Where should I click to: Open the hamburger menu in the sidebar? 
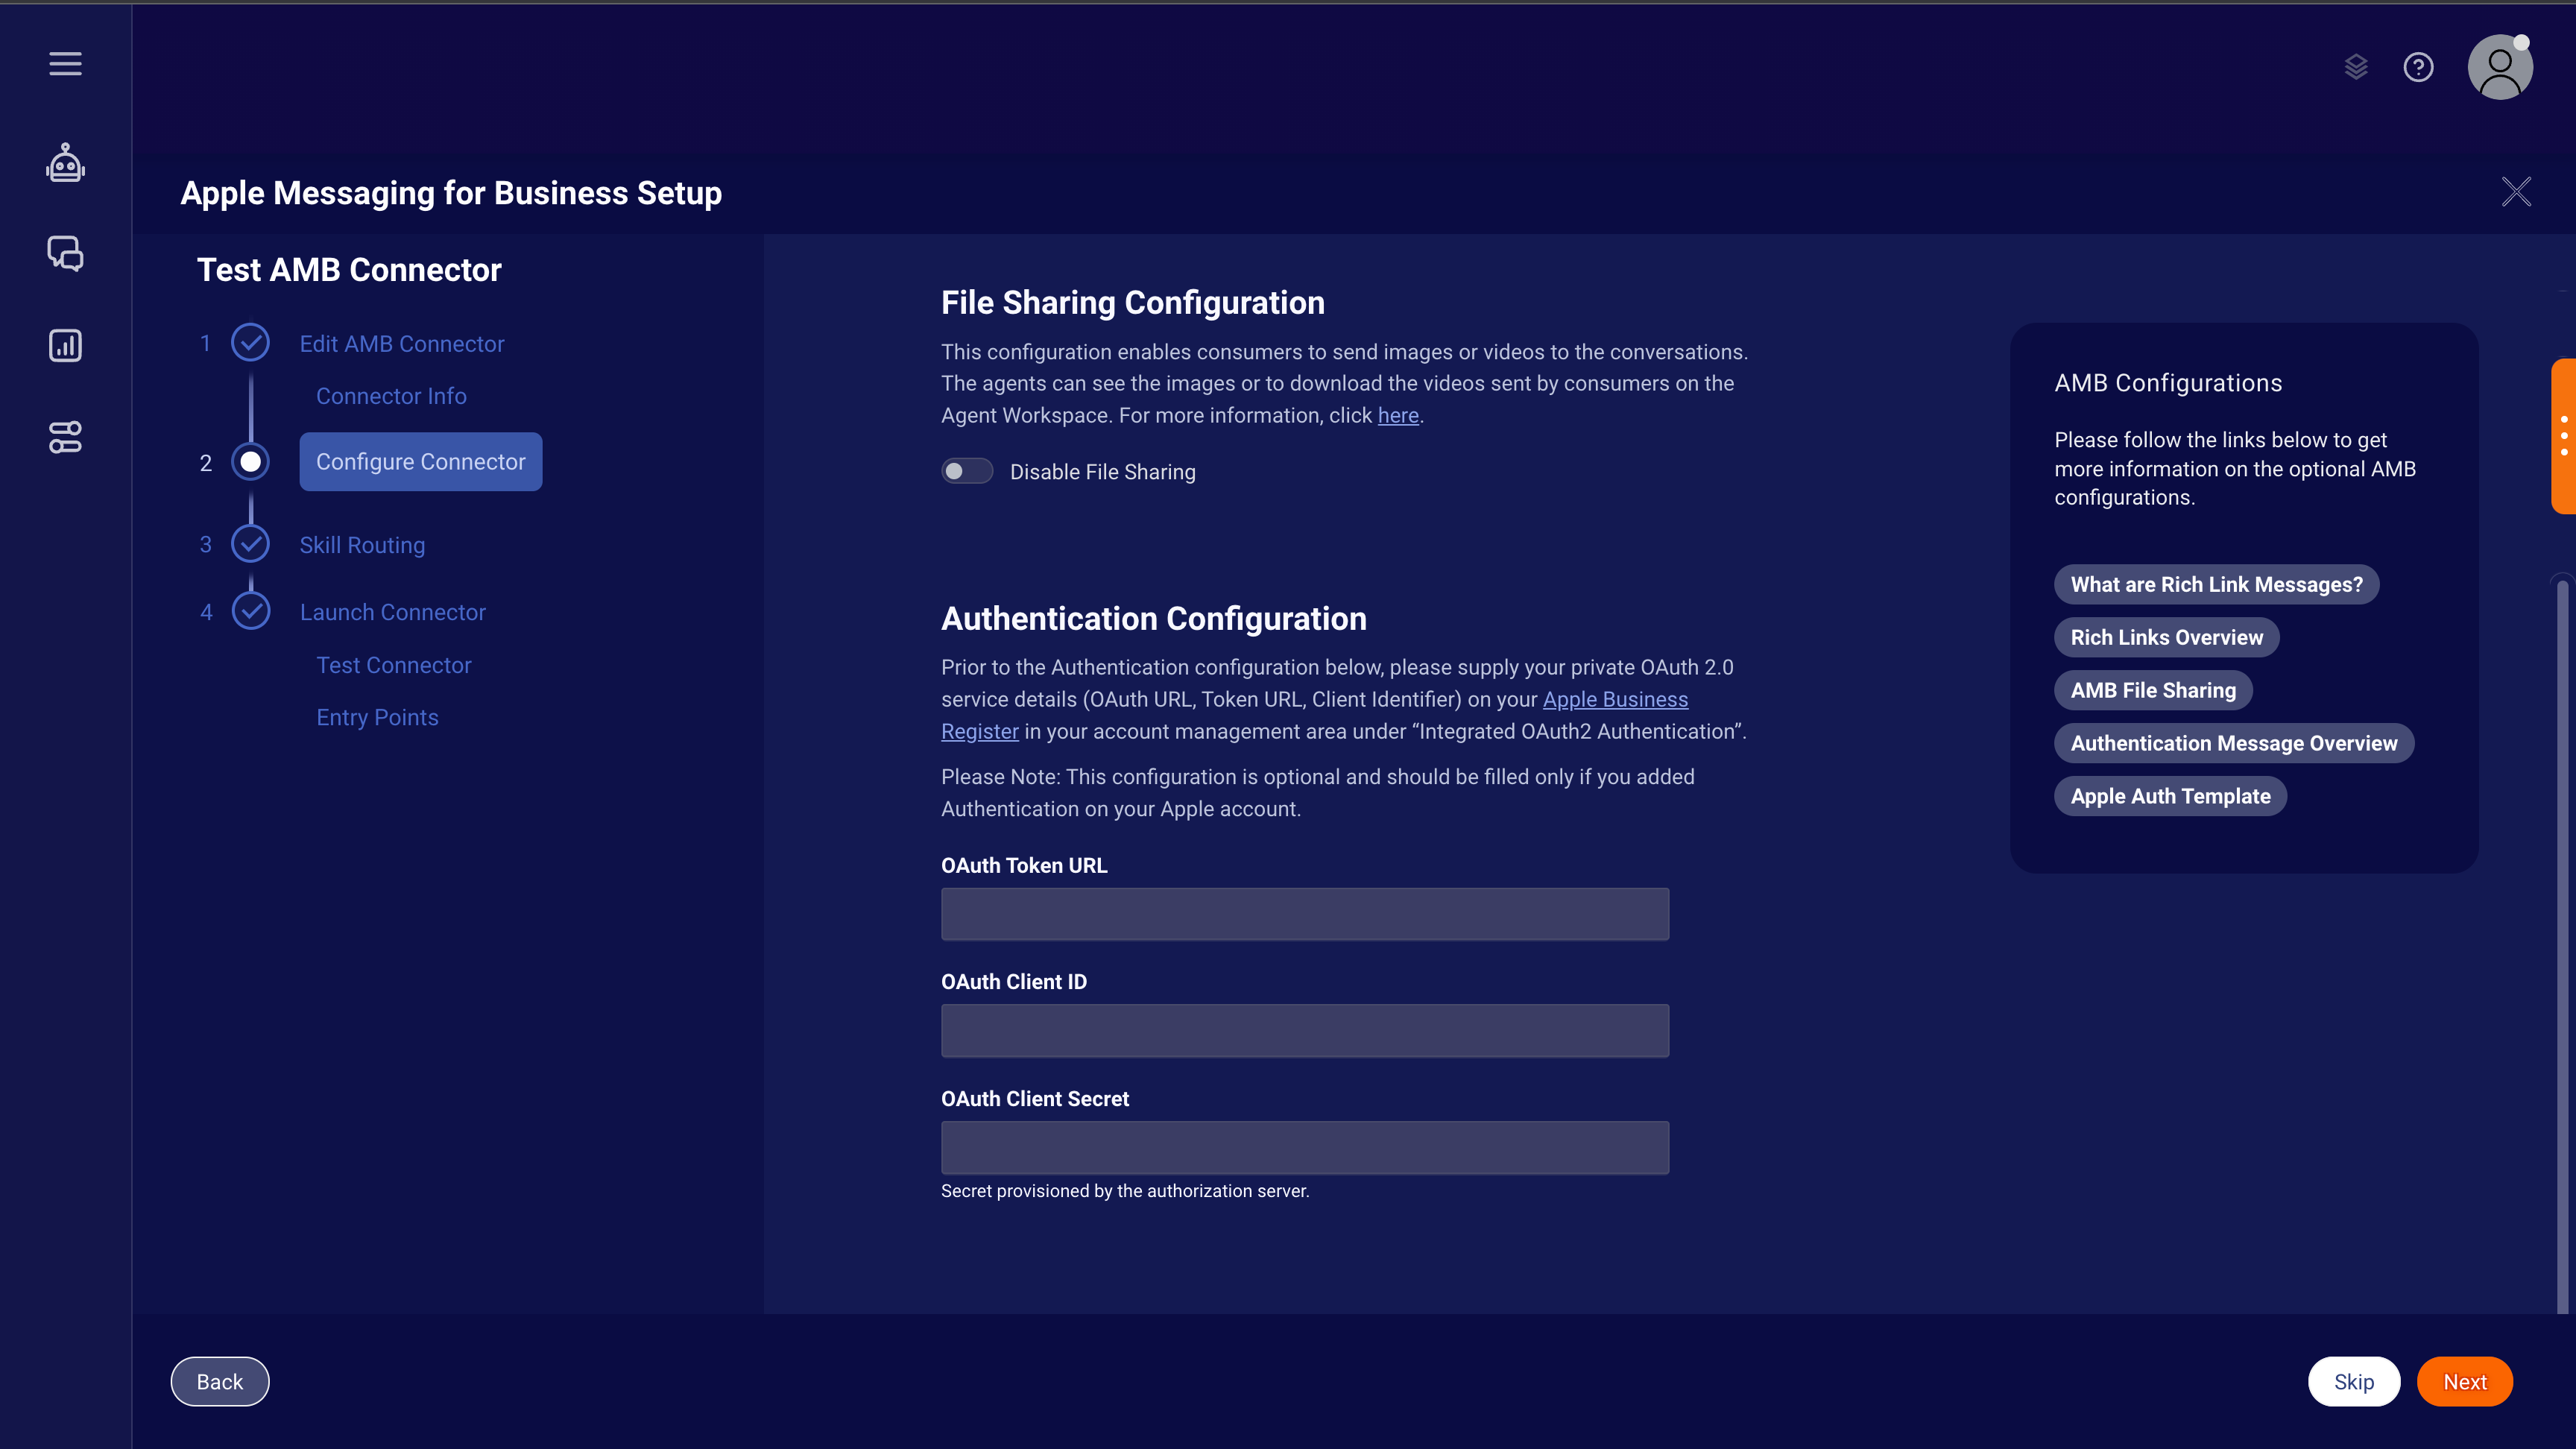pos(65,64)
